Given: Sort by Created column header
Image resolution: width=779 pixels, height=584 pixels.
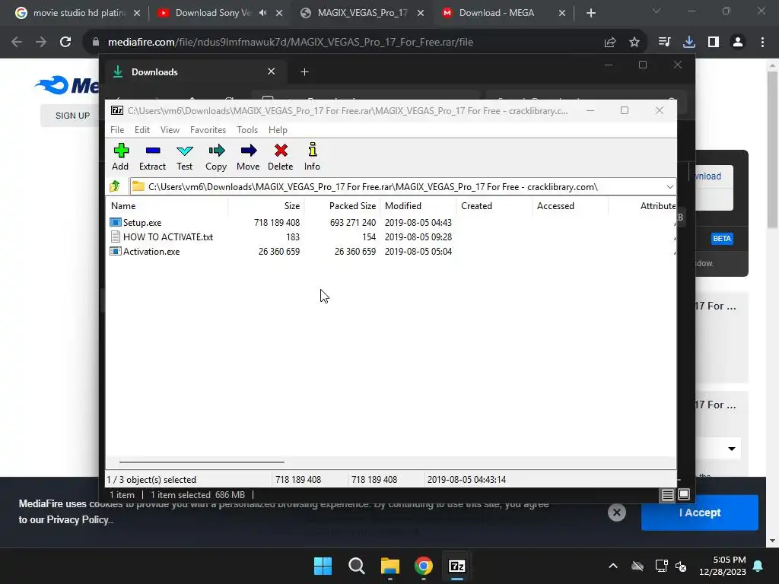Looking at the screenshot, I should click(494, 205).
